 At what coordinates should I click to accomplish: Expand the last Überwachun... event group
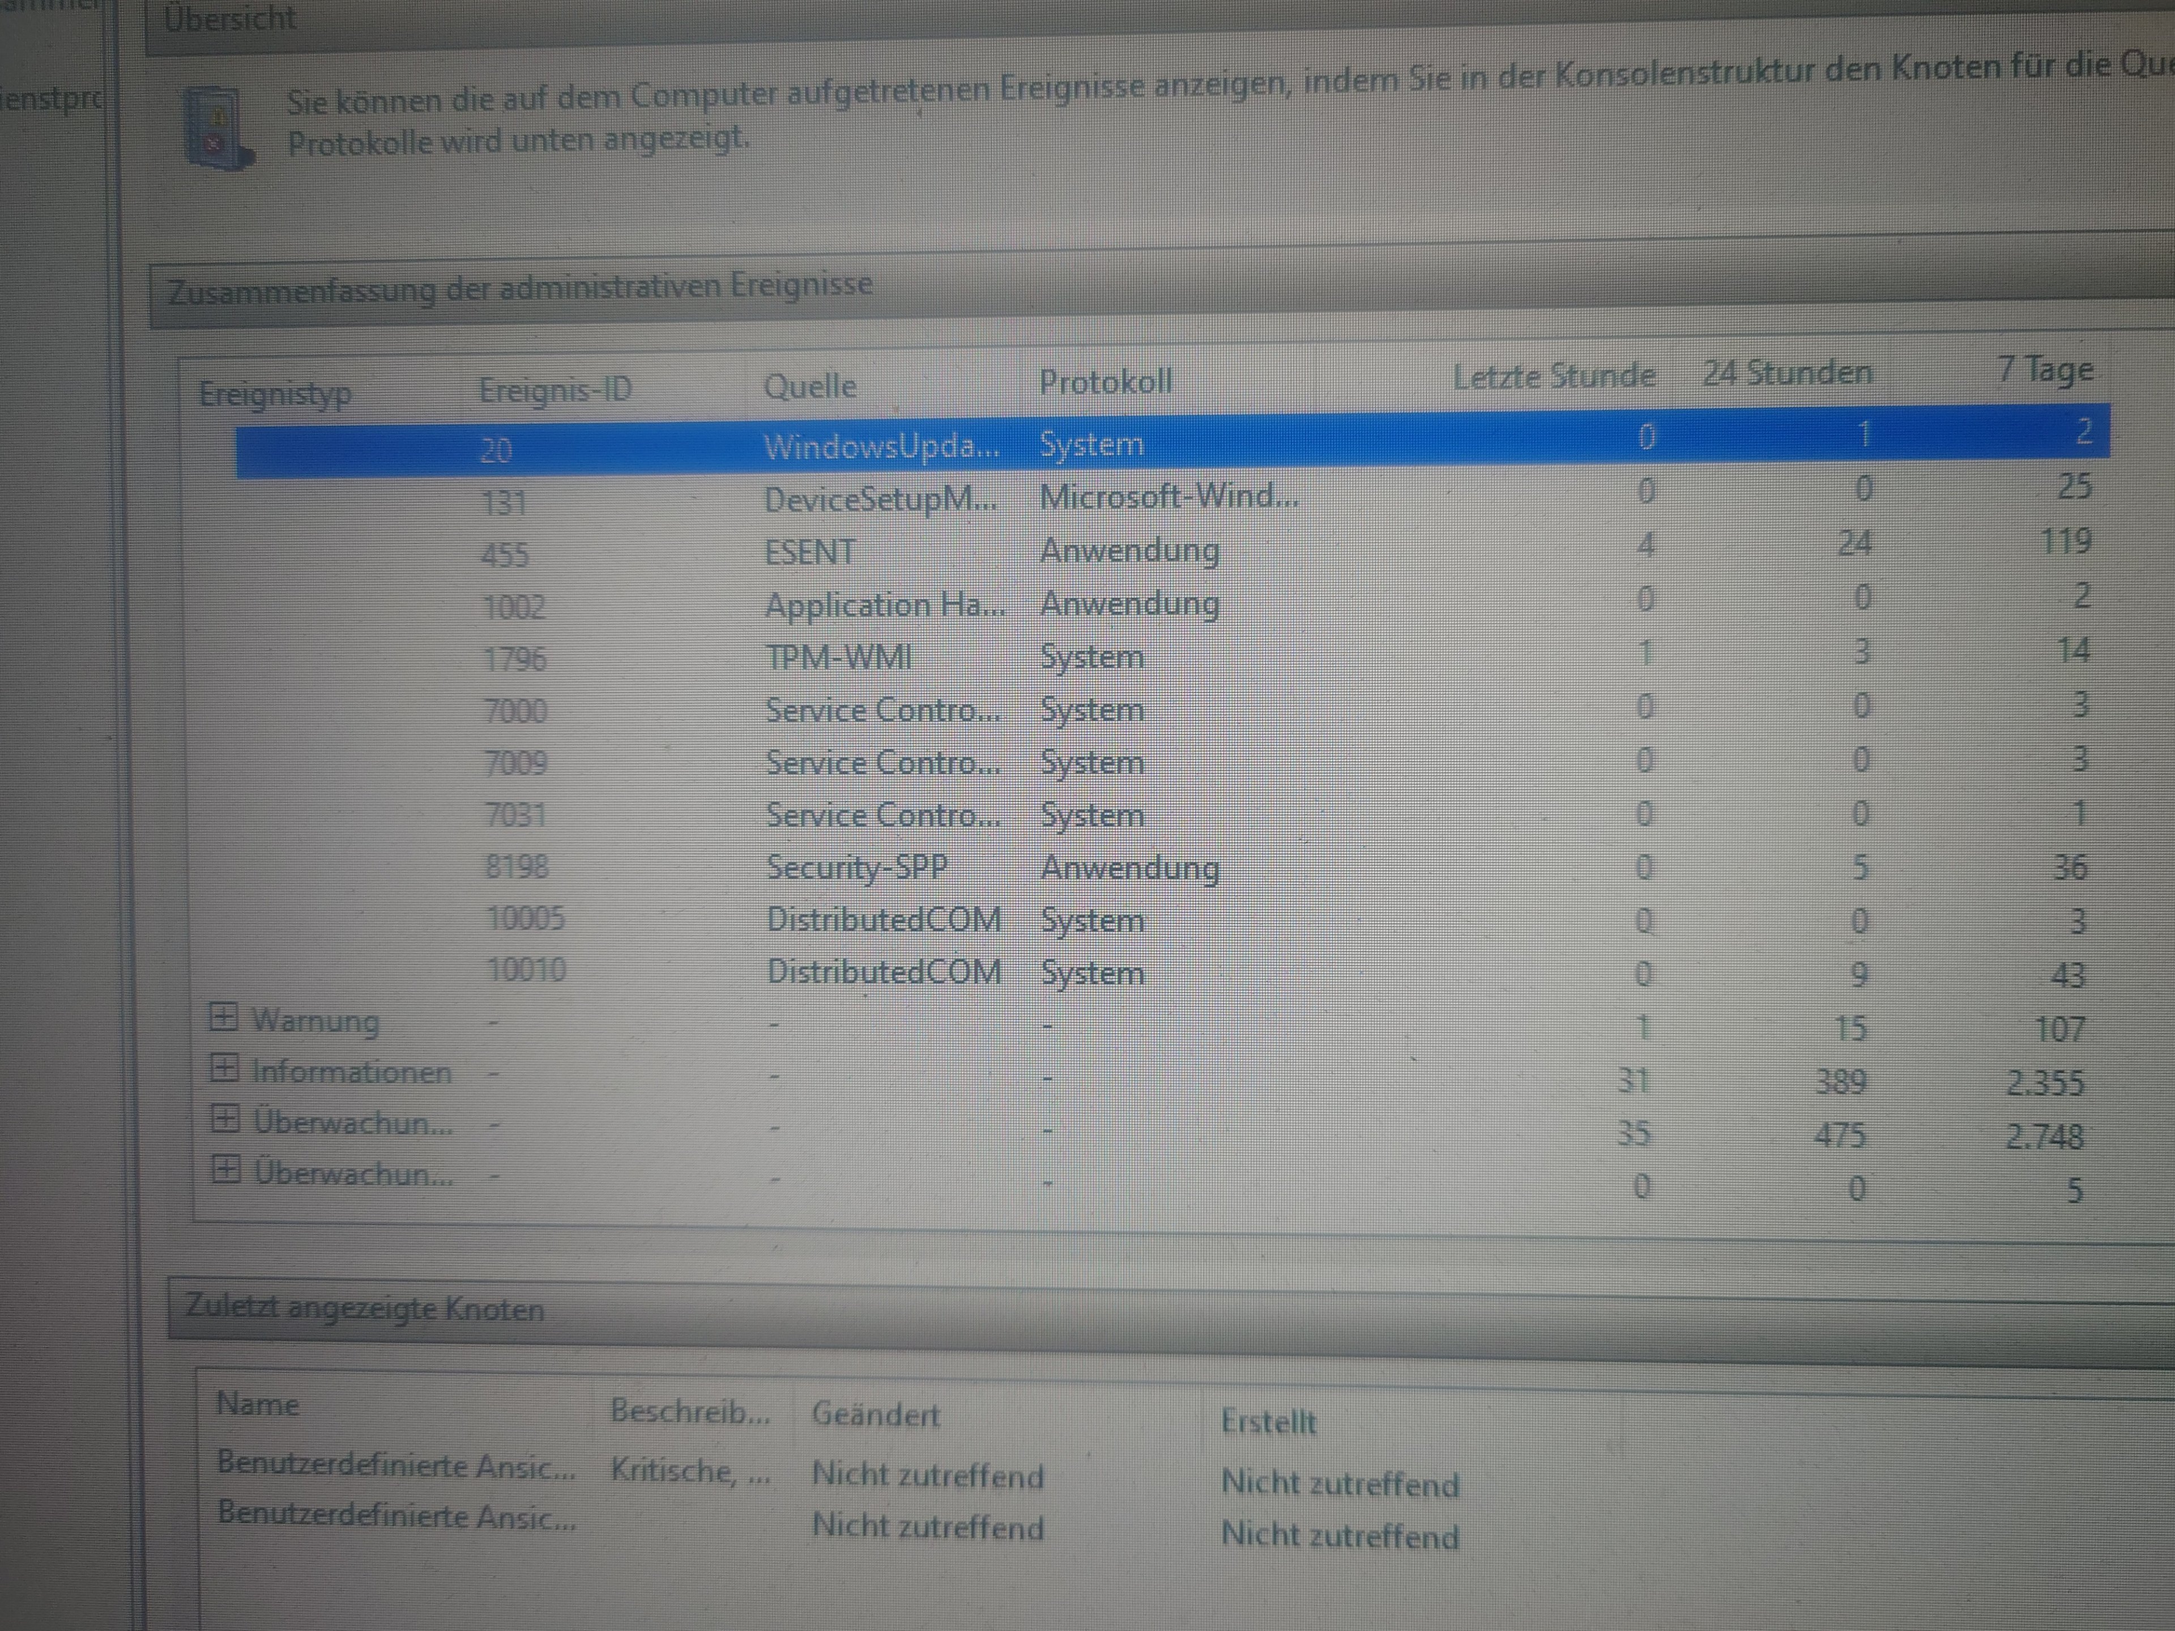226,1170
